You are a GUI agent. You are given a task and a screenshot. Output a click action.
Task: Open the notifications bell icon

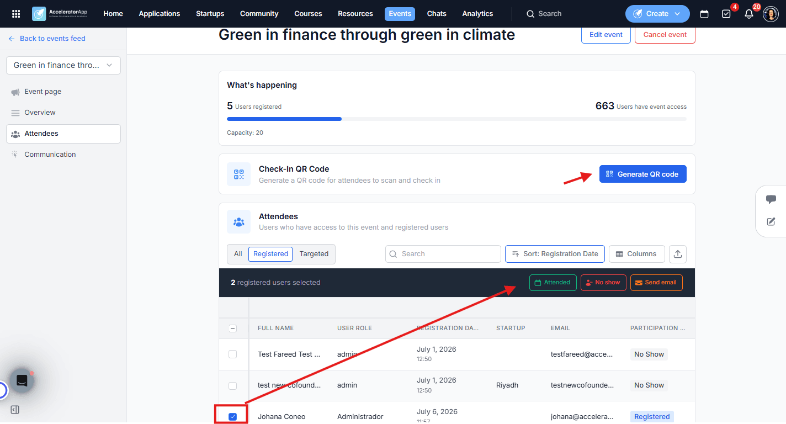[x=748, y=14]
